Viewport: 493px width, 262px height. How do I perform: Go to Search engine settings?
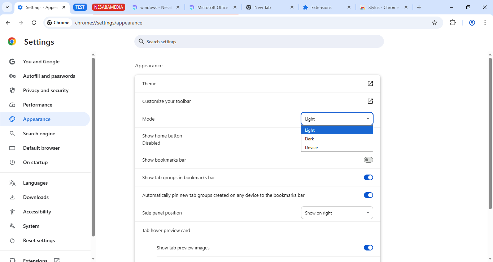[x=39, y=134]
